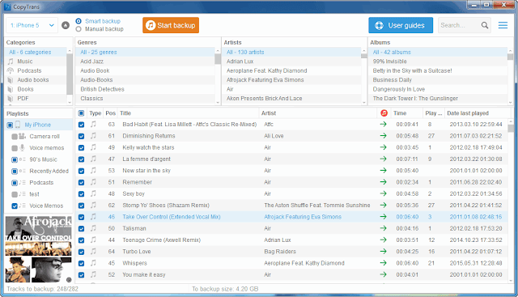Viewport: 518px width, 297px height.
Task: Click the Start backup button
Action: coord(171,25)
